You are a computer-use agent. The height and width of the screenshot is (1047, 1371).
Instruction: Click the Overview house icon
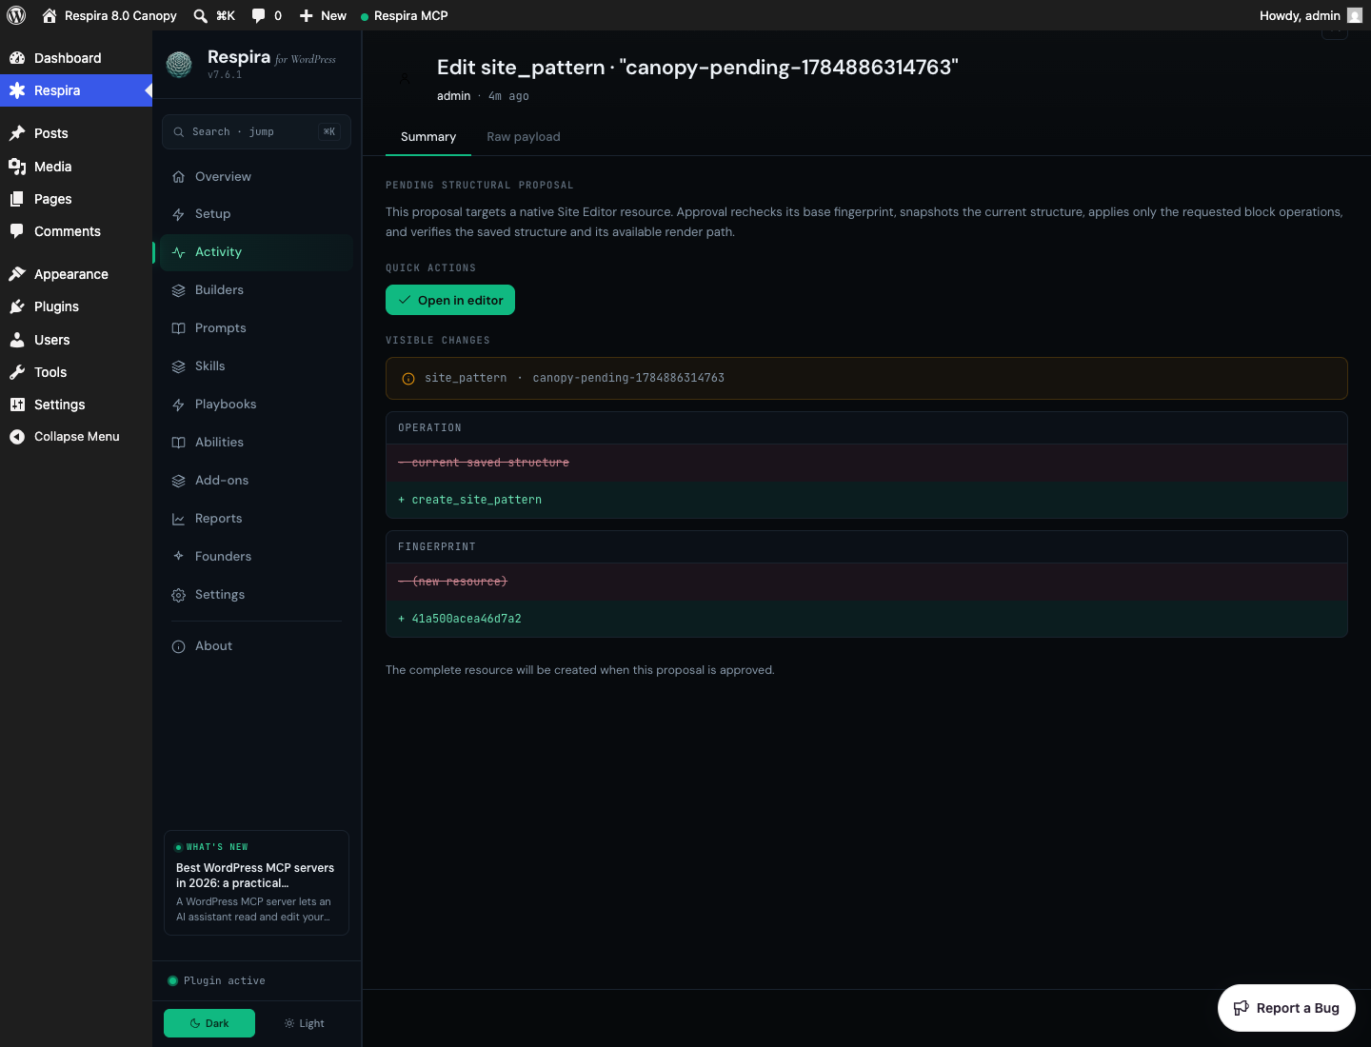coord(178,177)
